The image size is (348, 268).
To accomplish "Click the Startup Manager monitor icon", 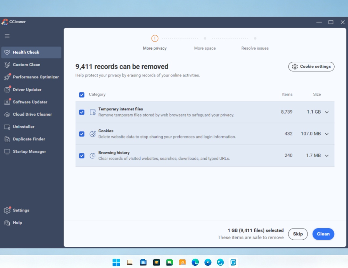I will (x=7, y=151).
